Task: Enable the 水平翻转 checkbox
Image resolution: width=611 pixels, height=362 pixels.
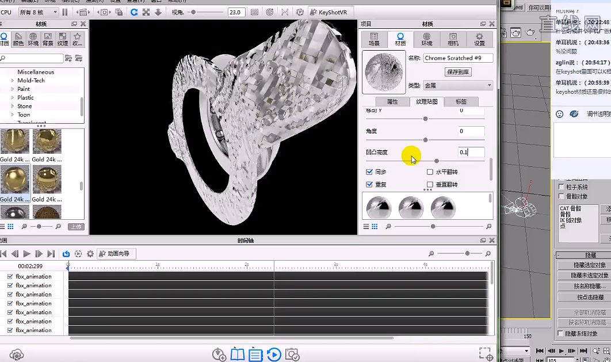Action: pos(430,172)
